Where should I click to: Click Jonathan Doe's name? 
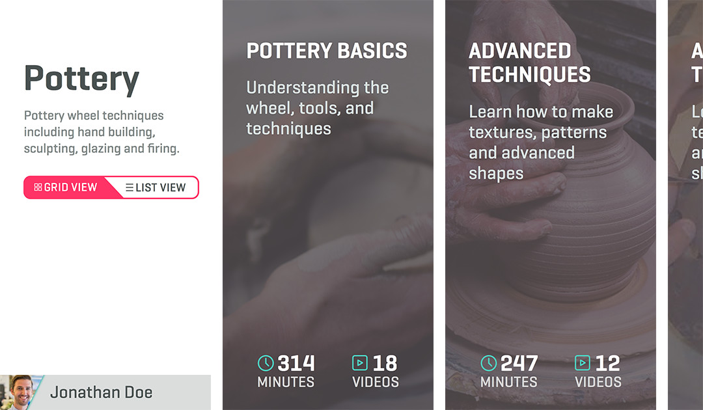(x=101, y=392)
